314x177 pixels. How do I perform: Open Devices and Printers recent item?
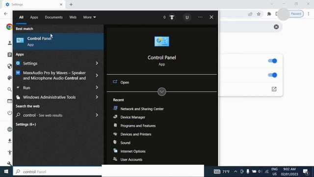point(136,134)
